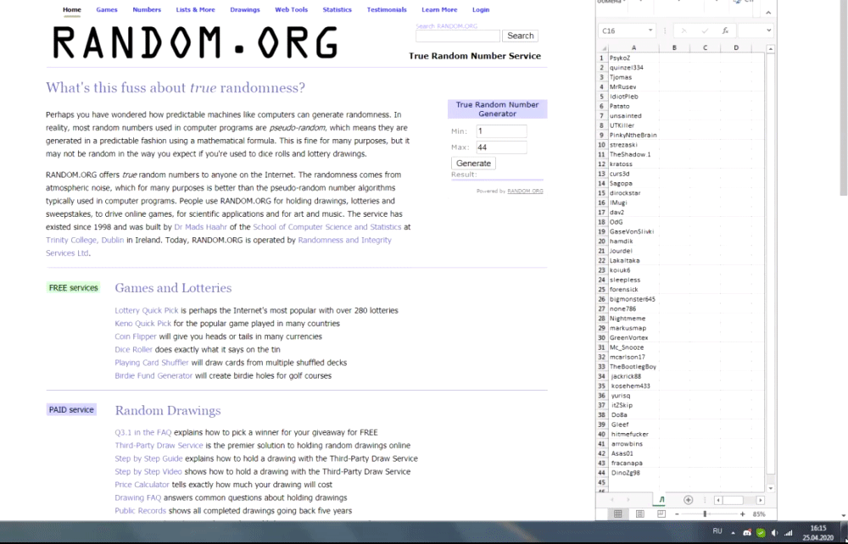Show hidden tray icons arrow
Image resolution: width=848 pixels, height=544 pixels.
tap(733, 533)
